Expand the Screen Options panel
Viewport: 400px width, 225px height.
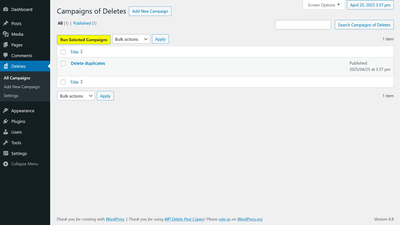point(323,5)
